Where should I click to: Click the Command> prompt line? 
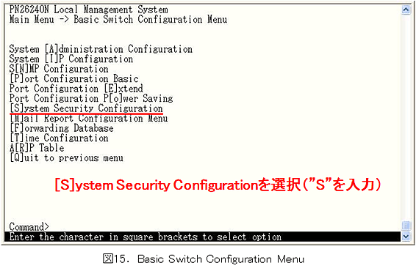tap(29, 227)
